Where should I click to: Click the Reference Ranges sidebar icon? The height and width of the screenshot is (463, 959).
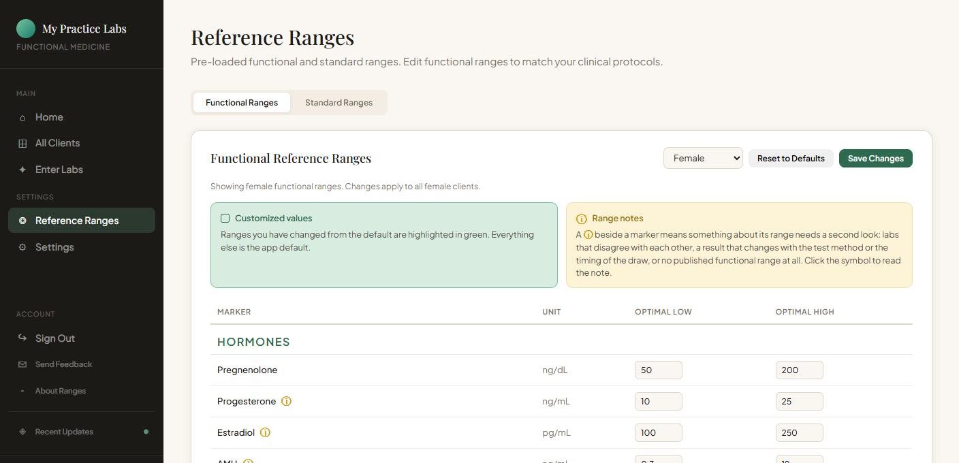22,221
